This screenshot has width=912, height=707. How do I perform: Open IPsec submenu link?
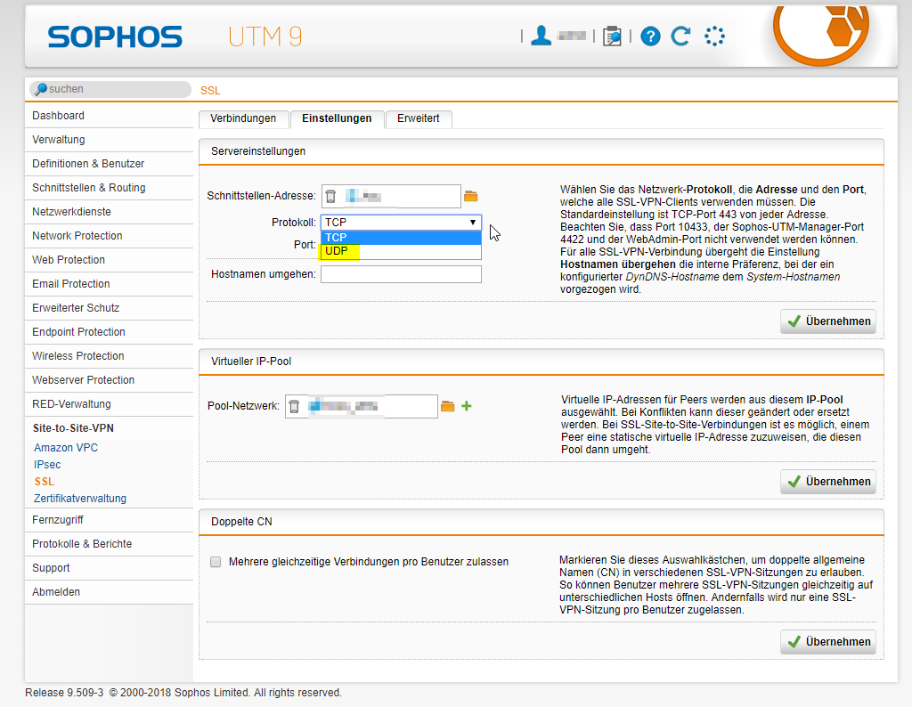(47, 465)
